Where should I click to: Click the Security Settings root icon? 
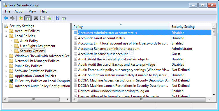click(x=6, y=26)
